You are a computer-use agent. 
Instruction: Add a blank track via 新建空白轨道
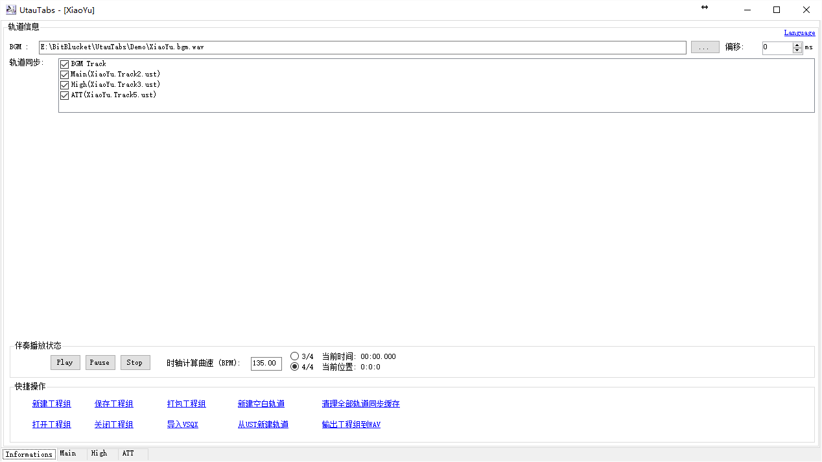261,404
